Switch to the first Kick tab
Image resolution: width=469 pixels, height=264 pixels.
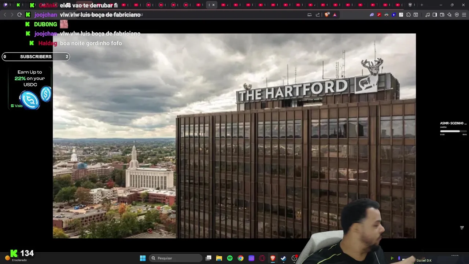pos(18,5)
